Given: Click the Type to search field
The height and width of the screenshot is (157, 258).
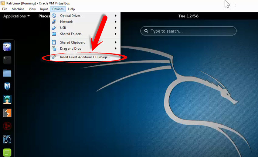Looking at the screenshot, I should point(188,31).
